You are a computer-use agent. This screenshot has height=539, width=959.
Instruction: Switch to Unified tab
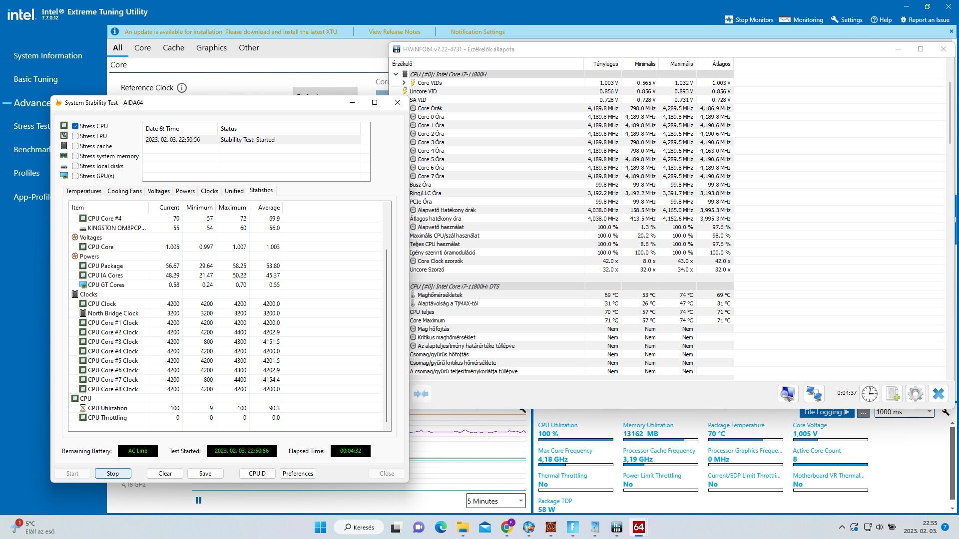(234, 191)
